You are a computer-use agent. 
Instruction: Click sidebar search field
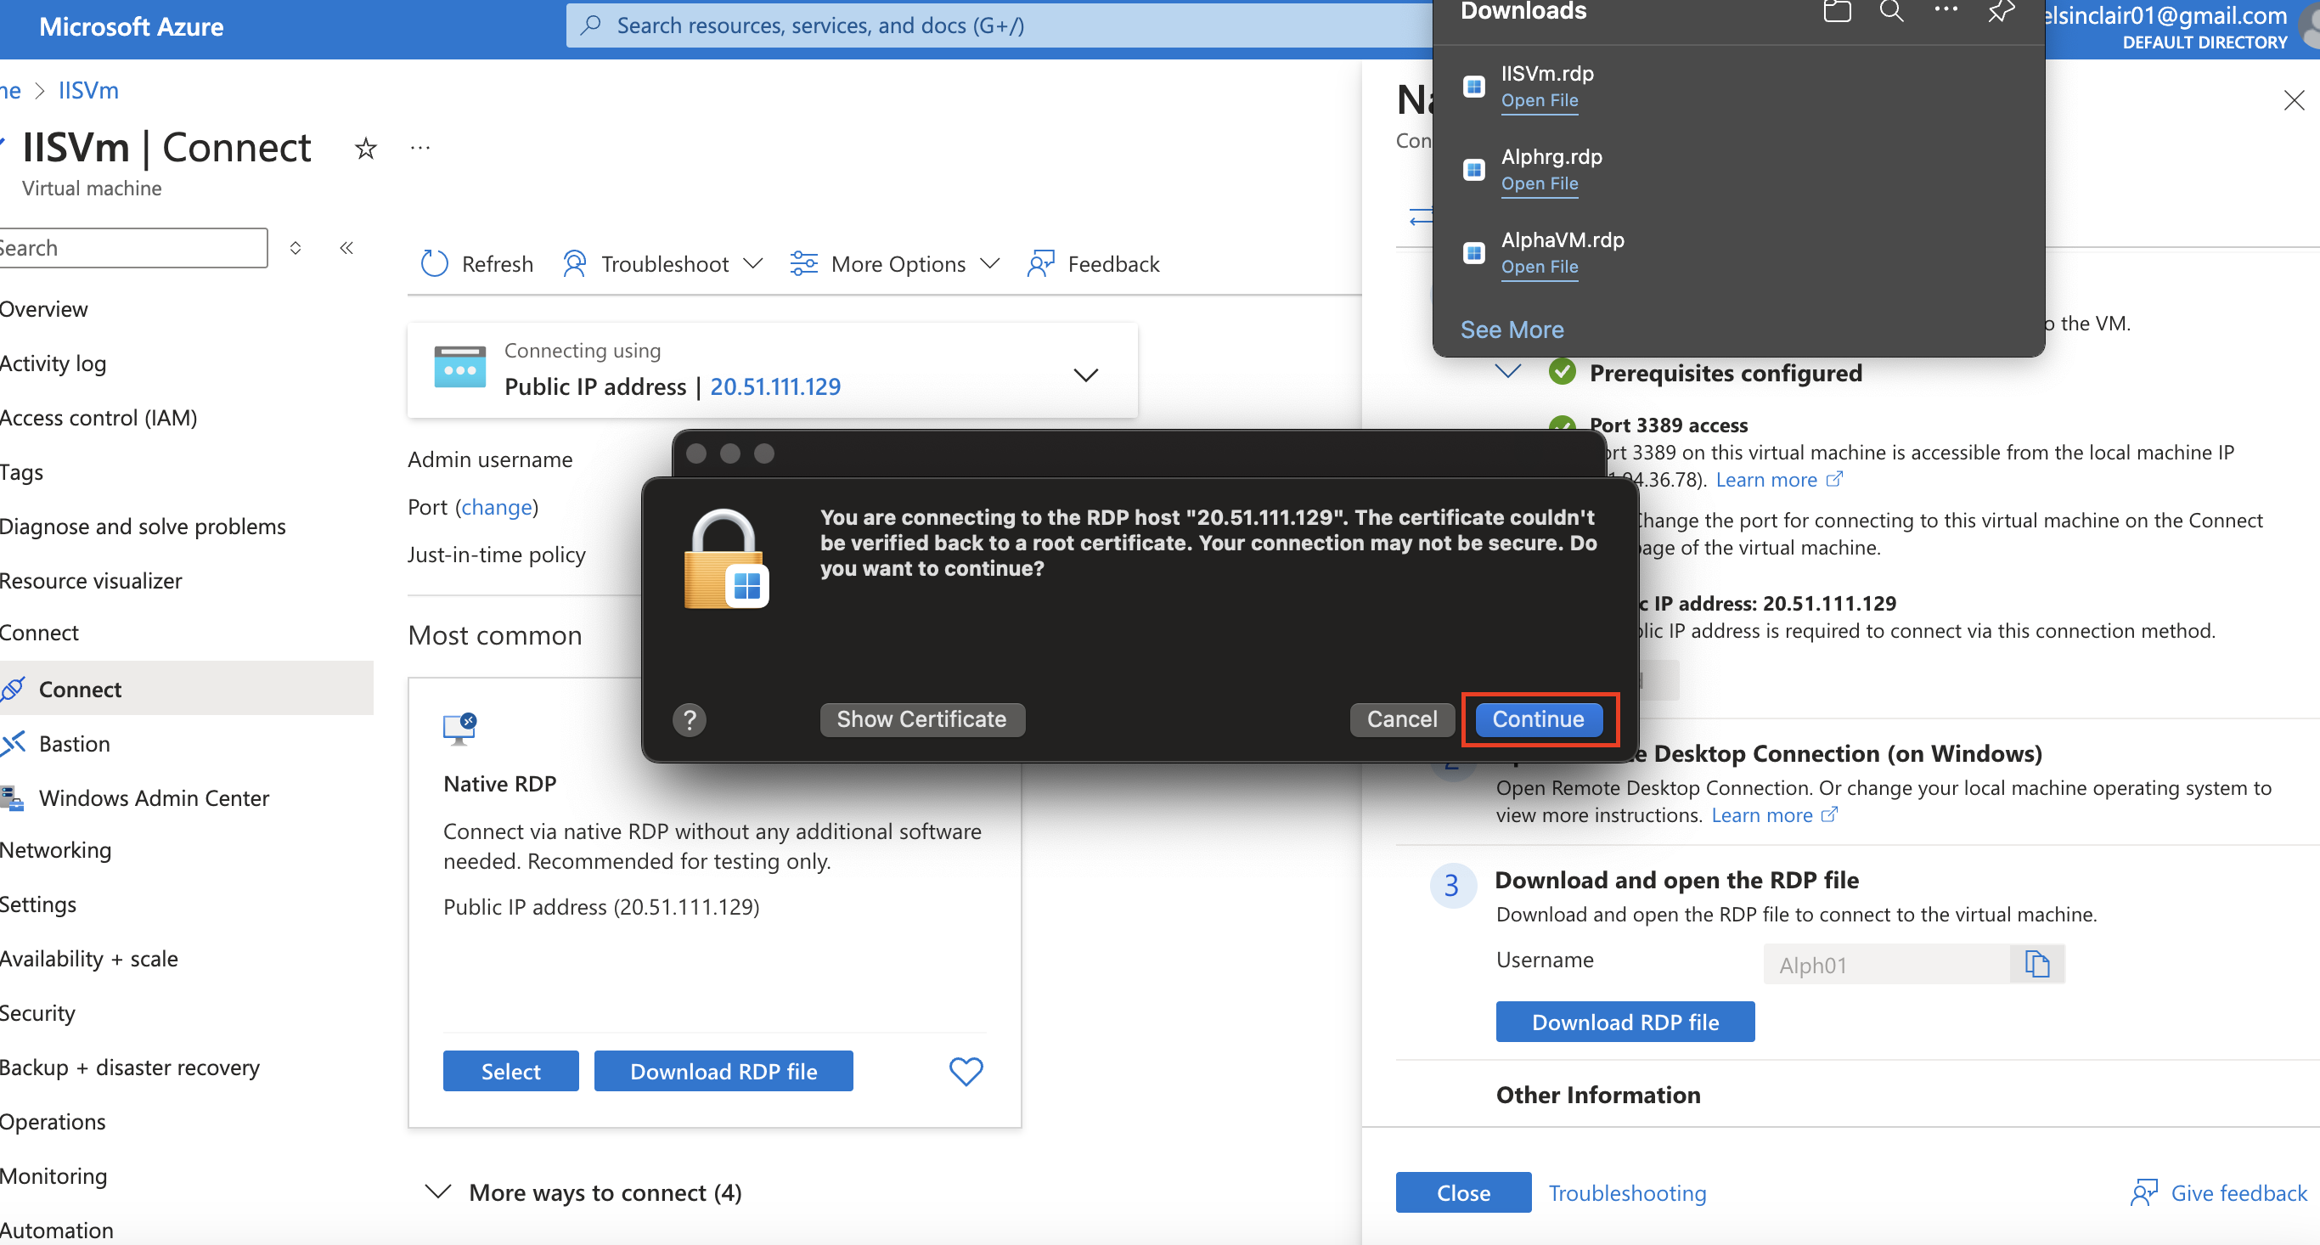click(132, 248)
